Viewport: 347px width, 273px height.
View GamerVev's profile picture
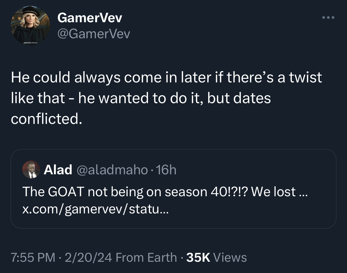pos(30,26)
